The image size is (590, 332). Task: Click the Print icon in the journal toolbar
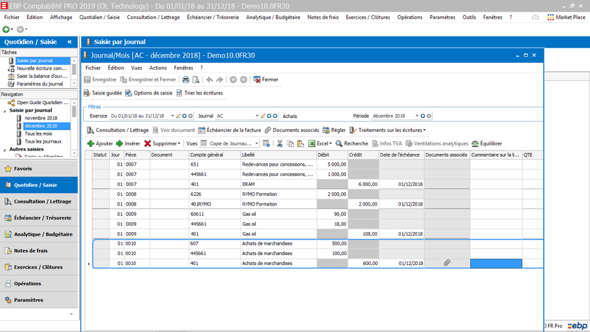click(186, 80)
